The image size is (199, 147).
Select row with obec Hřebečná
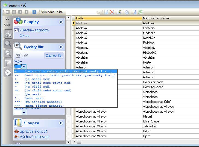(137, 53)
